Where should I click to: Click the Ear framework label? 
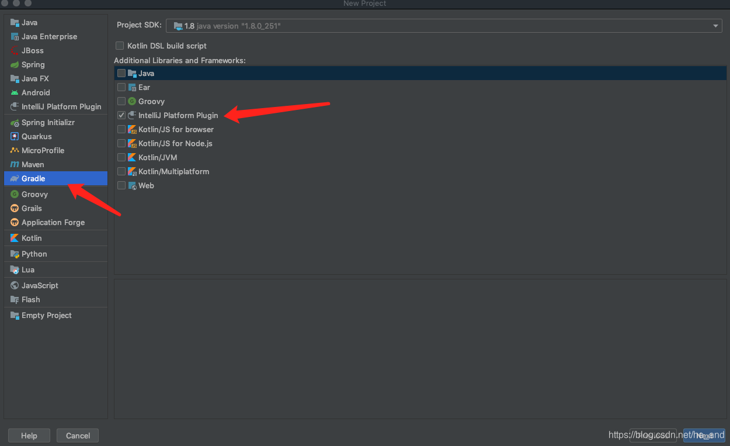tap(144, 87)
